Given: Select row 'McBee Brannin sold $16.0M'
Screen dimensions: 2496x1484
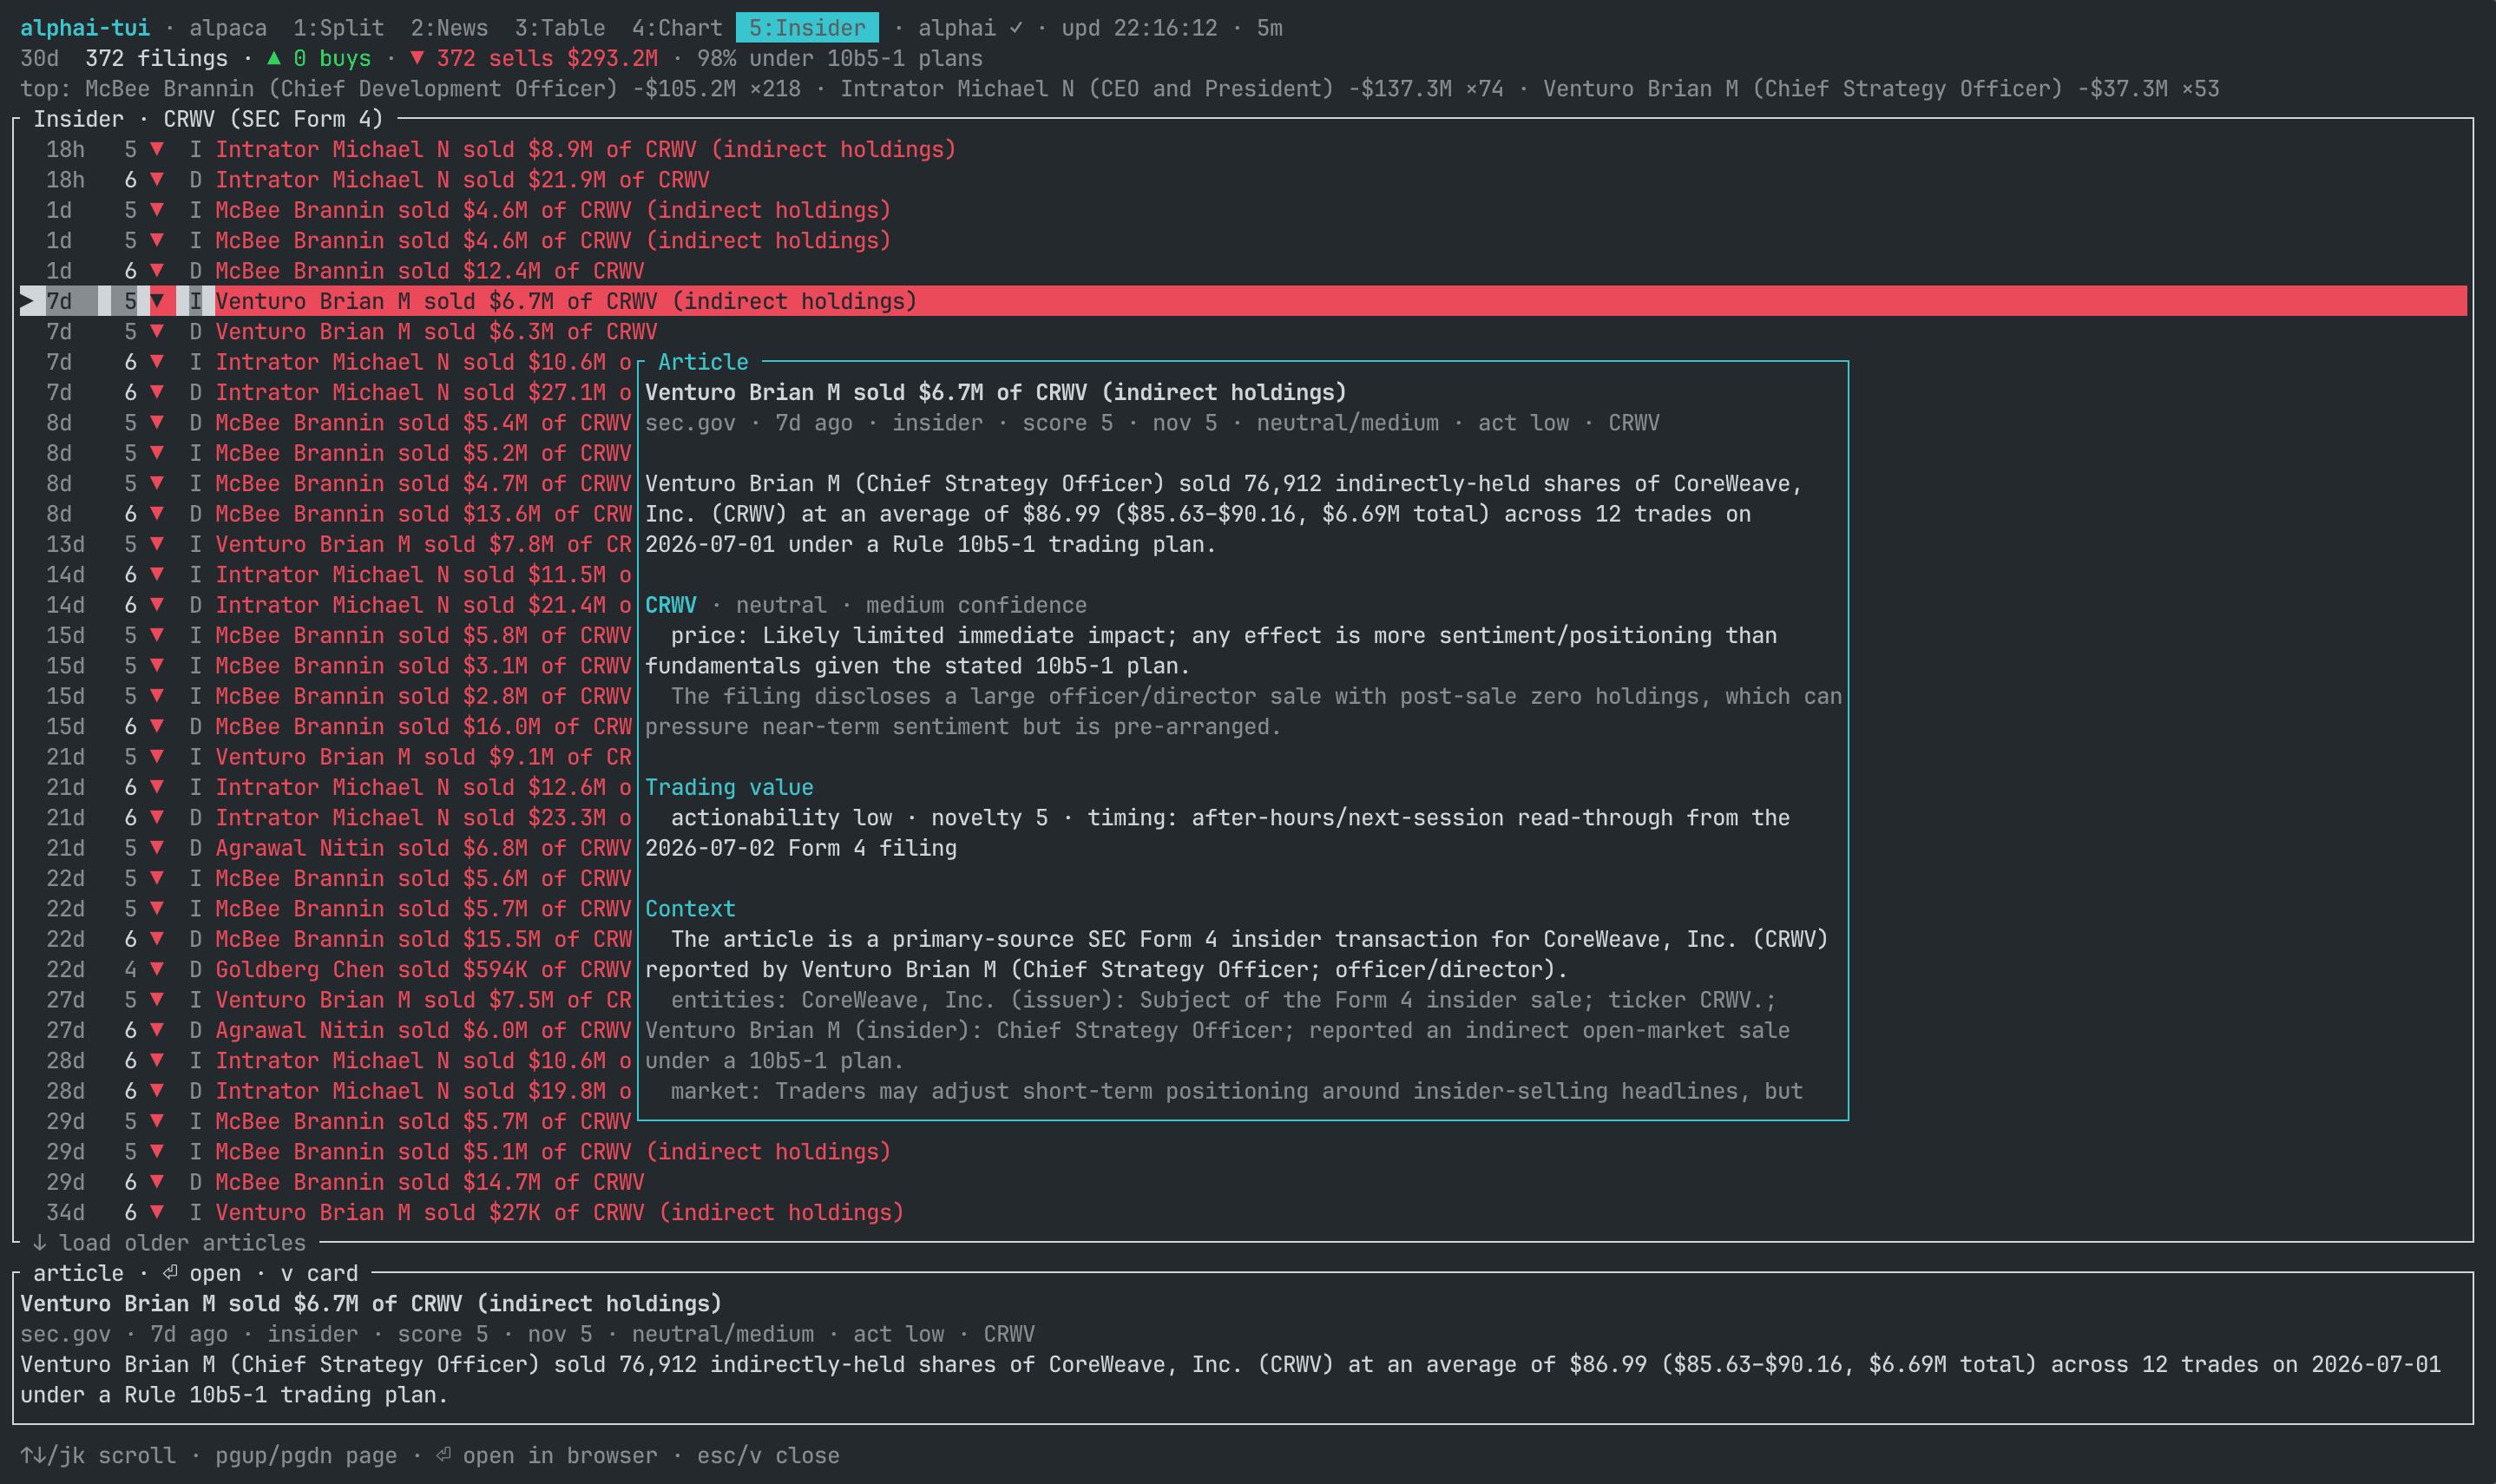Looking at the screenshot, I should 326,726.
